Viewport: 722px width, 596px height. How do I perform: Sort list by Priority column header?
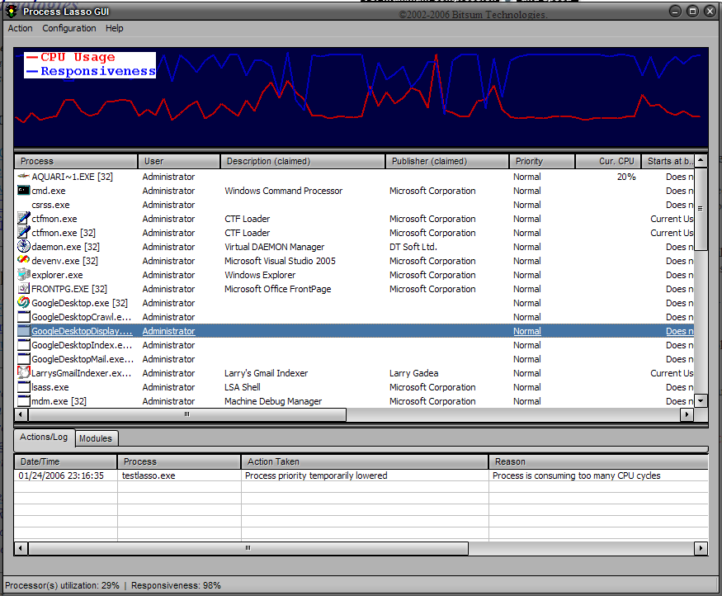[x=541, y=161]
